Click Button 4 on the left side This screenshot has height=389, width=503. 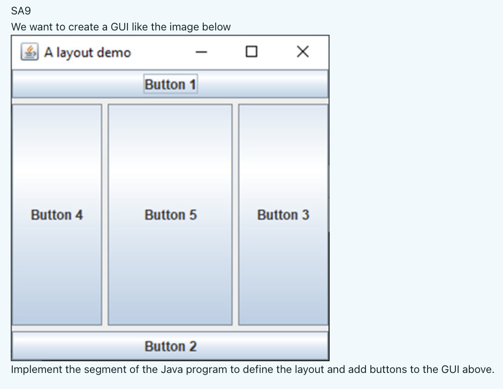(57, 215)
